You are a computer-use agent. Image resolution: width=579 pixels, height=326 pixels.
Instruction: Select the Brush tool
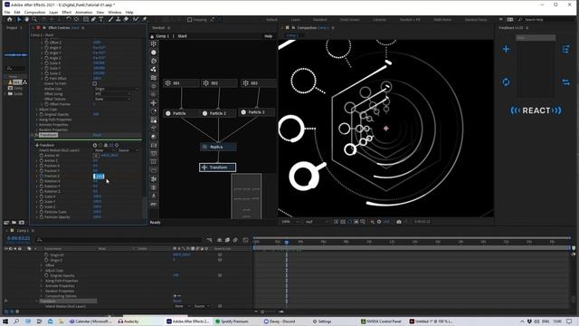pyautogui.click(x=110, y=19)
